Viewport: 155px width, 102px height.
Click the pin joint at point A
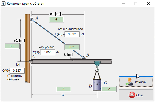coord(31,19)
